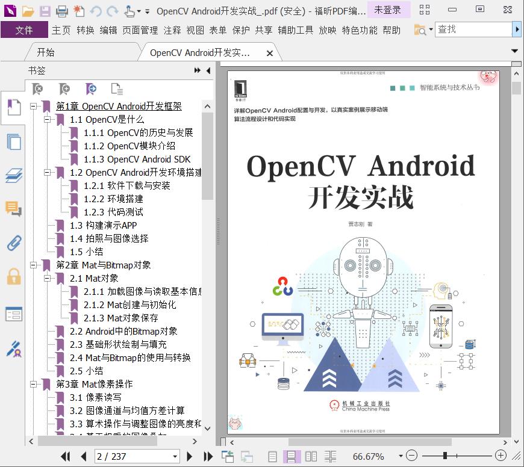This screenshot has height=467, width=524.
Task: Click the set bookmark destination icon
Action: [x=91, y=89]
